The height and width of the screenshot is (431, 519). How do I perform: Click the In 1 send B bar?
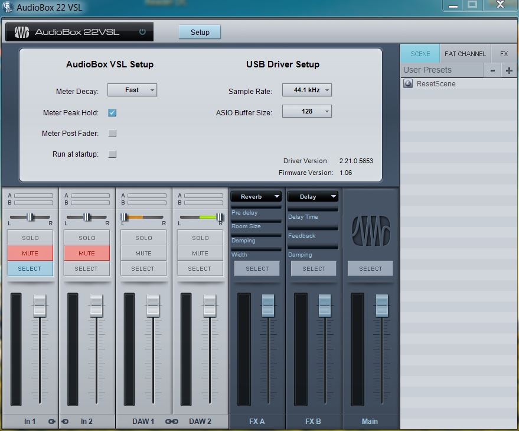tap(34, 203)
